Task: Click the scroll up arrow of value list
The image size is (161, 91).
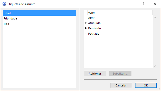Action: tap(155, 17)
